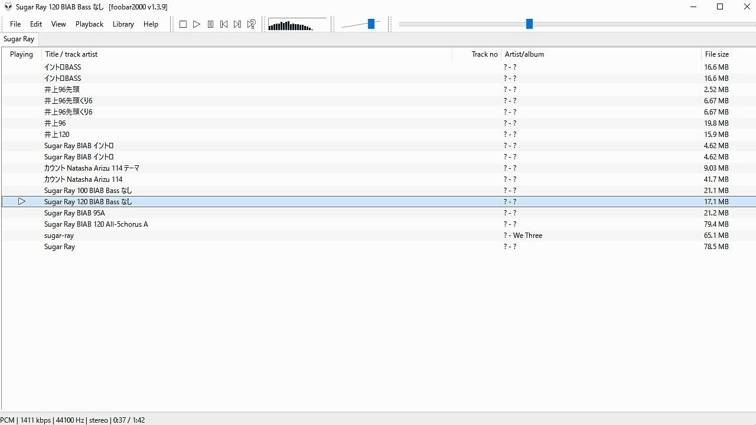The width and height of the screenshot is (756, 425).
Task: Click the 65.1 MB file size cell
Action: click(x=716, y=236)
